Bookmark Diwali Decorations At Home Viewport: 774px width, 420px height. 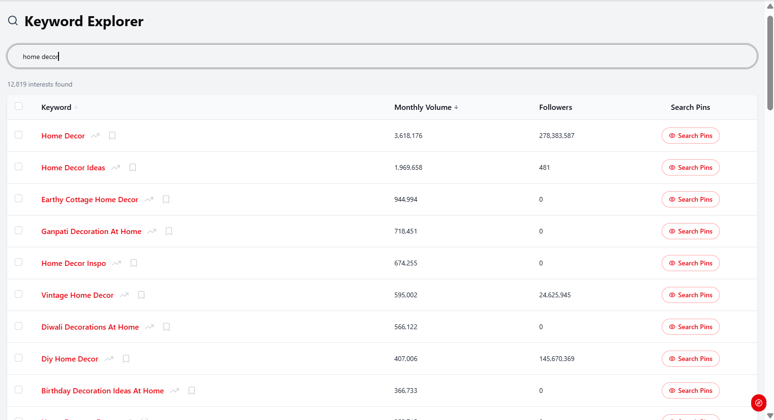[x=167, y=327]
